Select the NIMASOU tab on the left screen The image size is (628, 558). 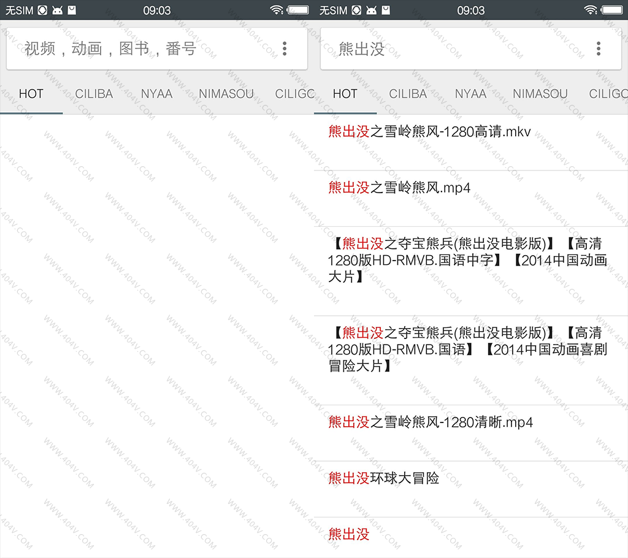point(226,94)
